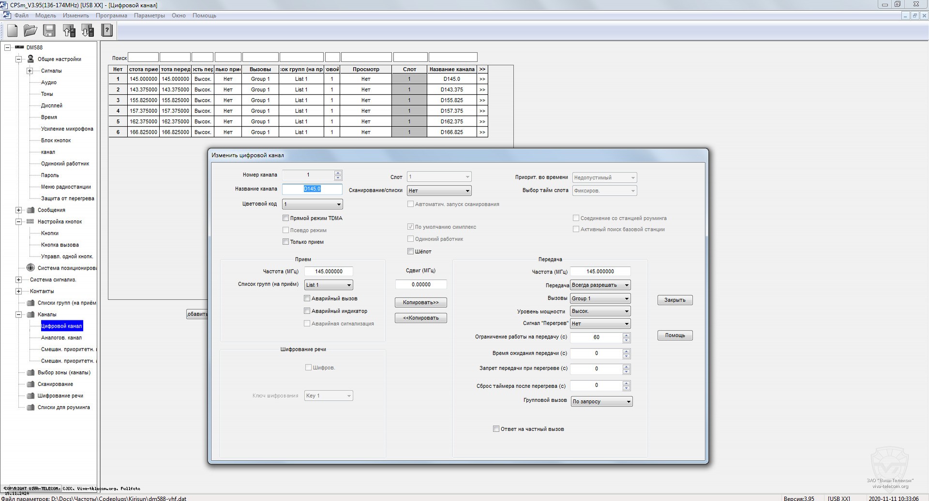The image size is (929, 501).
Task: Click the Сканирование folder icon
Action: [30, 384]
